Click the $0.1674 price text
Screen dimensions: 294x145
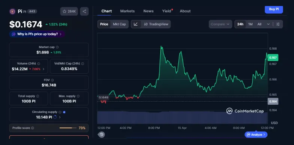pos(26,24)
